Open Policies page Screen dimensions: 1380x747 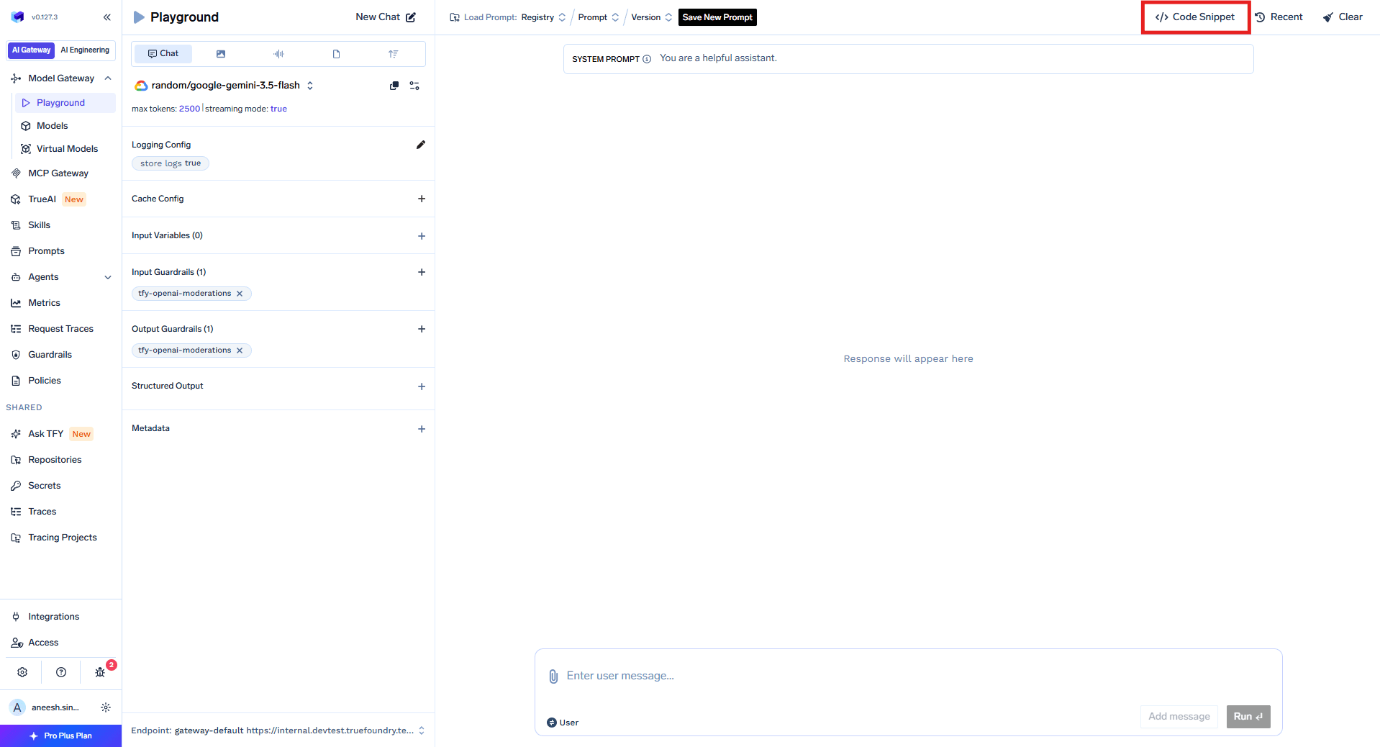click(x=45, y=381)
